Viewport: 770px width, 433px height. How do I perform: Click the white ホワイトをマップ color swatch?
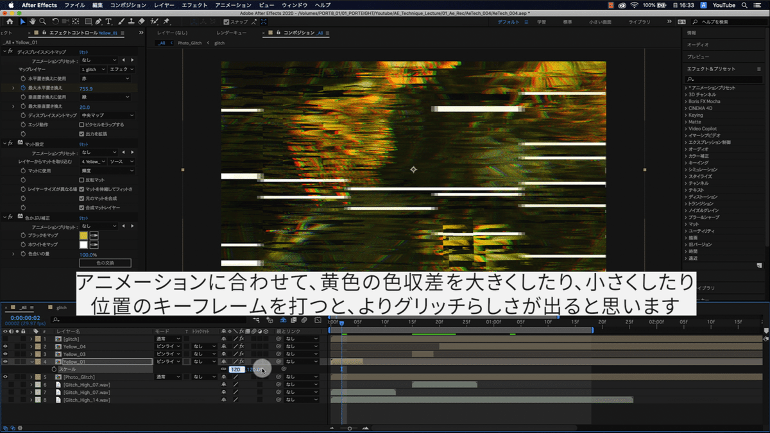(83, 245)
